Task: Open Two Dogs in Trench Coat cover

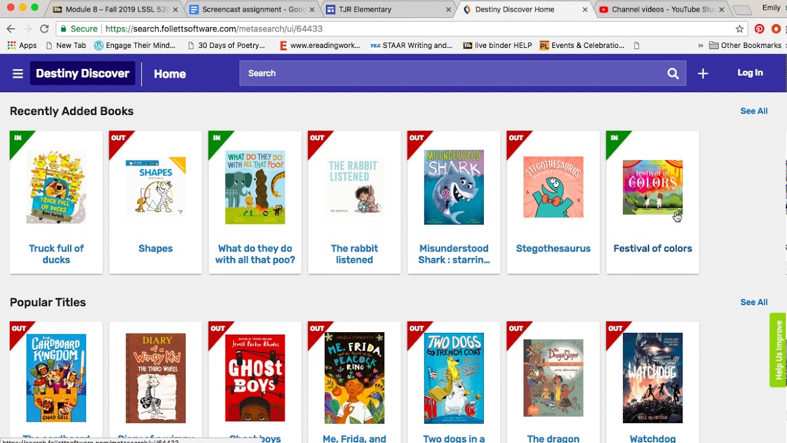Action: click(x=454, y=378)
